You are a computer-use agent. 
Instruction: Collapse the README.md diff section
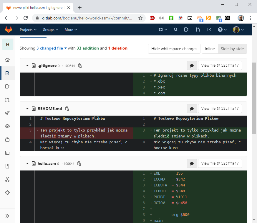27,108
